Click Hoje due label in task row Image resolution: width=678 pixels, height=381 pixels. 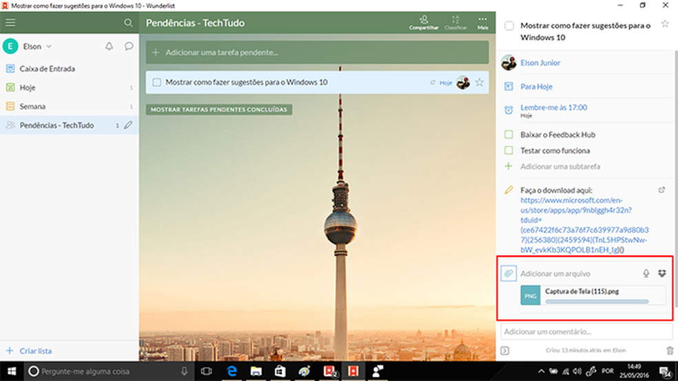(x=446, y=83)
